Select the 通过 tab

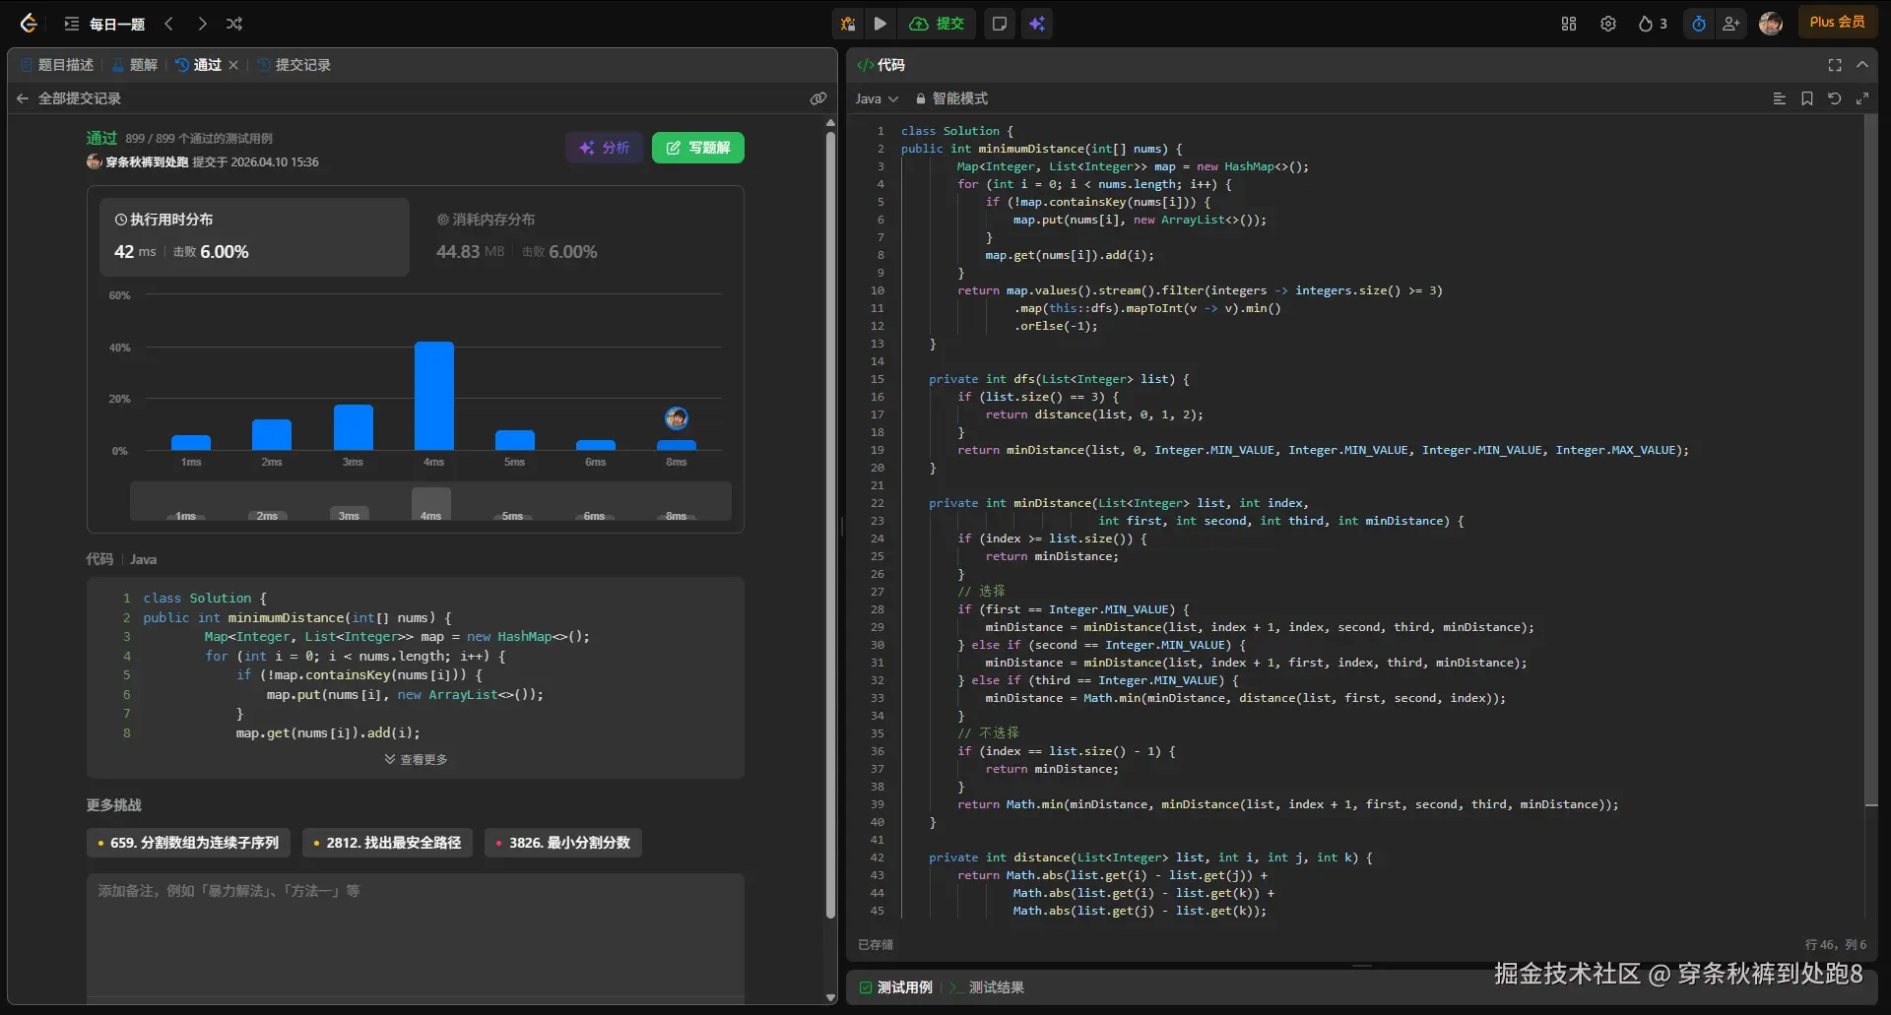click(199, 65)
